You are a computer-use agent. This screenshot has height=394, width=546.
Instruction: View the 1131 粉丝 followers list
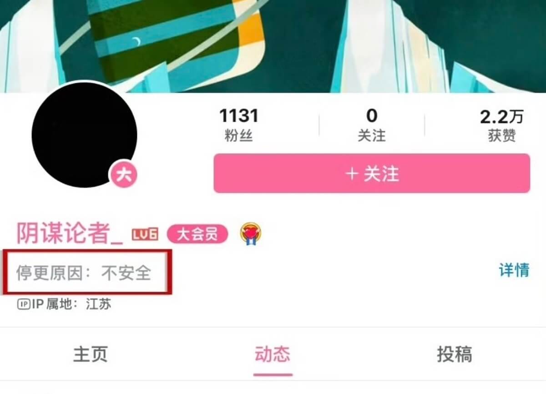coord(239,125)
